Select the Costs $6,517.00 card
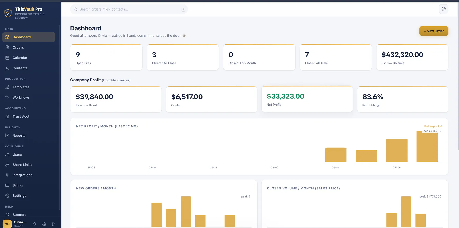 pos(211,99)
